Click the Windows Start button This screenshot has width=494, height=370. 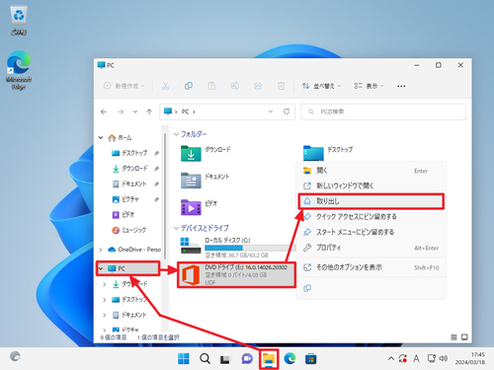coord(184,358)
